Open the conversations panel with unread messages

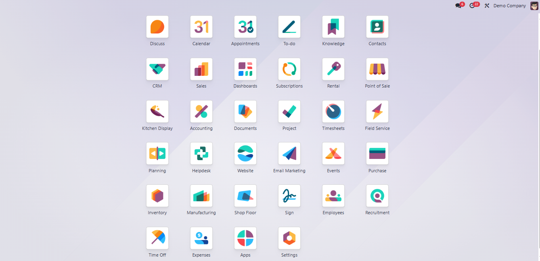point(458,5)
